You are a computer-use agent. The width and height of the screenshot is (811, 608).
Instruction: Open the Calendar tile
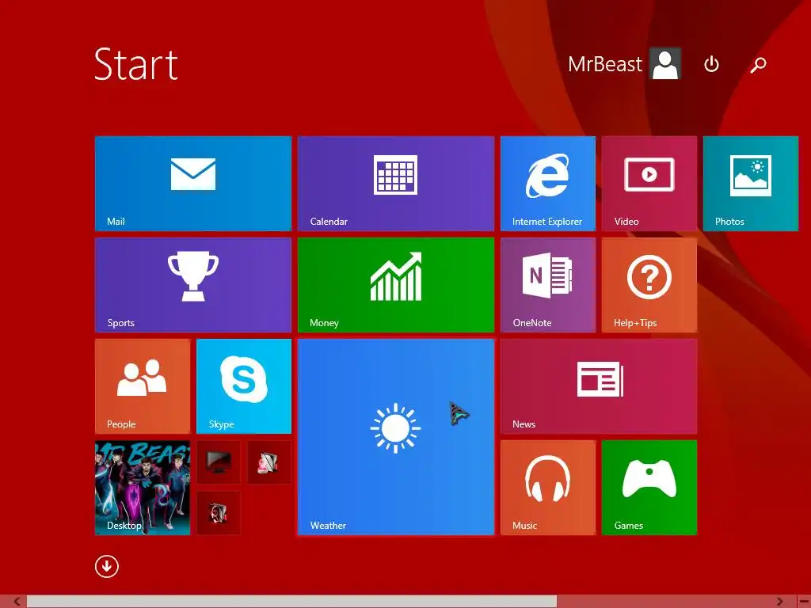click(x=396, y=184)
